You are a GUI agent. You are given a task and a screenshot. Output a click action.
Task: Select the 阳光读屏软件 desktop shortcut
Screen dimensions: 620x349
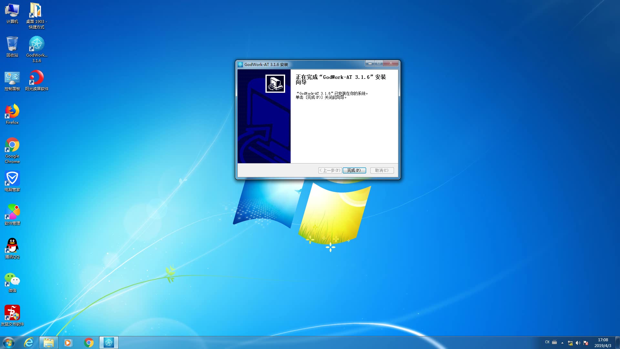[x=36, y=80]
